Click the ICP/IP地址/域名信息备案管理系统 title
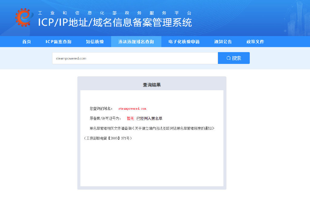The image size is (310, 199). (x=115, y=22)
